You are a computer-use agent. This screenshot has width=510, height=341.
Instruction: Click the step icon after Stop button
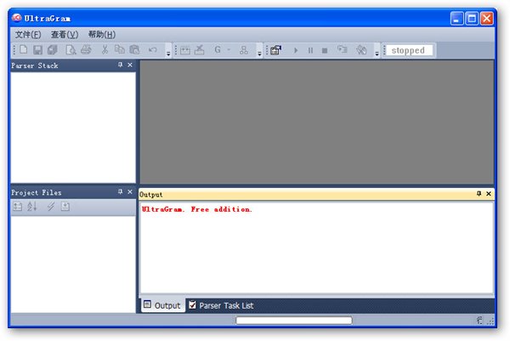(343, 50)
